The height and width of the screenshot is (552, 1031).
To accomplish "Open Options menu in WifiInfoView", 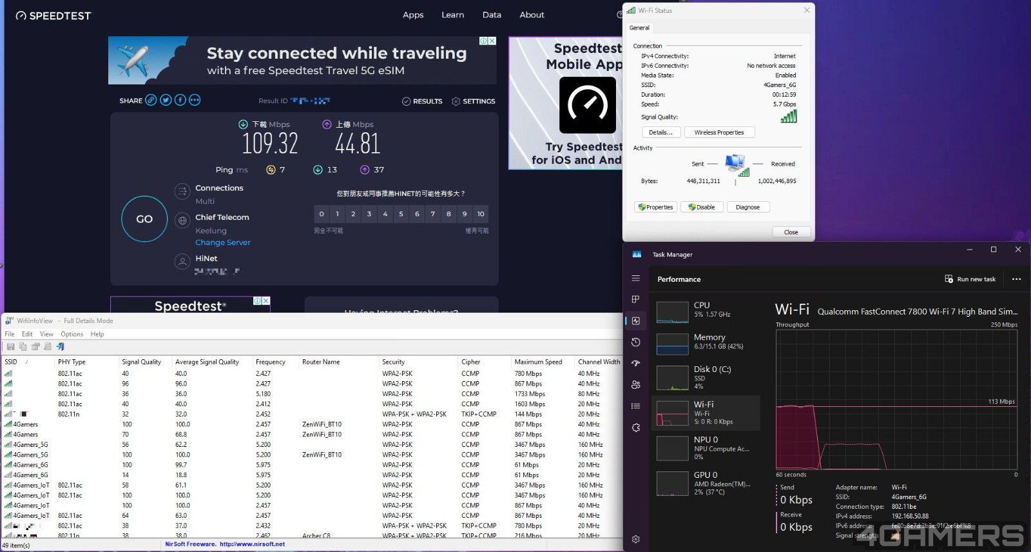I will pyautogui.click(x=72, y=334).
